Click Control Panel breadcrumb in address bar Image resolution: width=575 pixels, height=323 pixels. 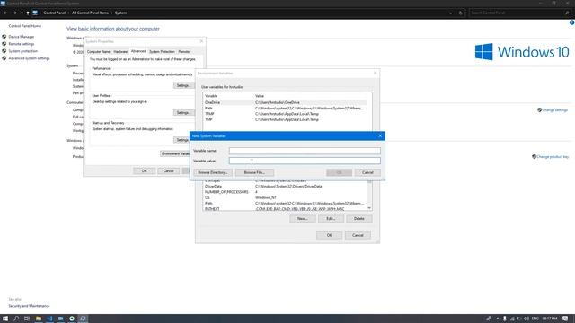click(54, 13)
